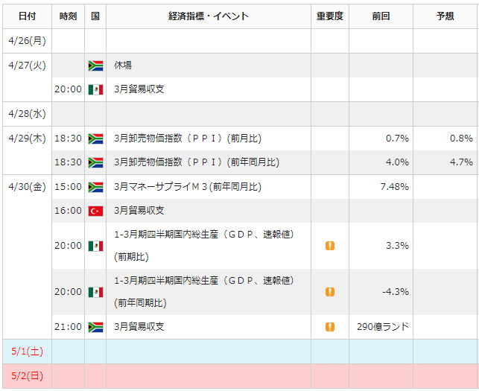Image resolution: width=479 pixels, height=391 pixels.
Task: Click the 3月マネーサプライM3 event text
Action: click(x=188, y=187)
